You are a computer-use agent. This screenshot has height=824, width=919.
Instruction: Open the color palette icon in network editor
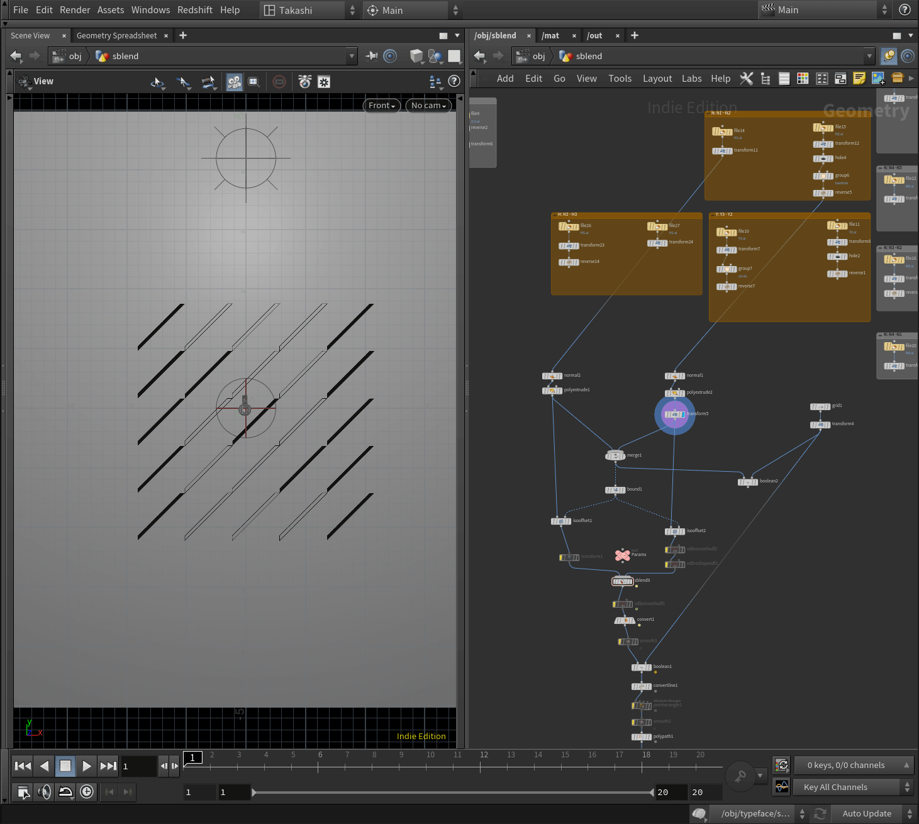coord(803,79)
